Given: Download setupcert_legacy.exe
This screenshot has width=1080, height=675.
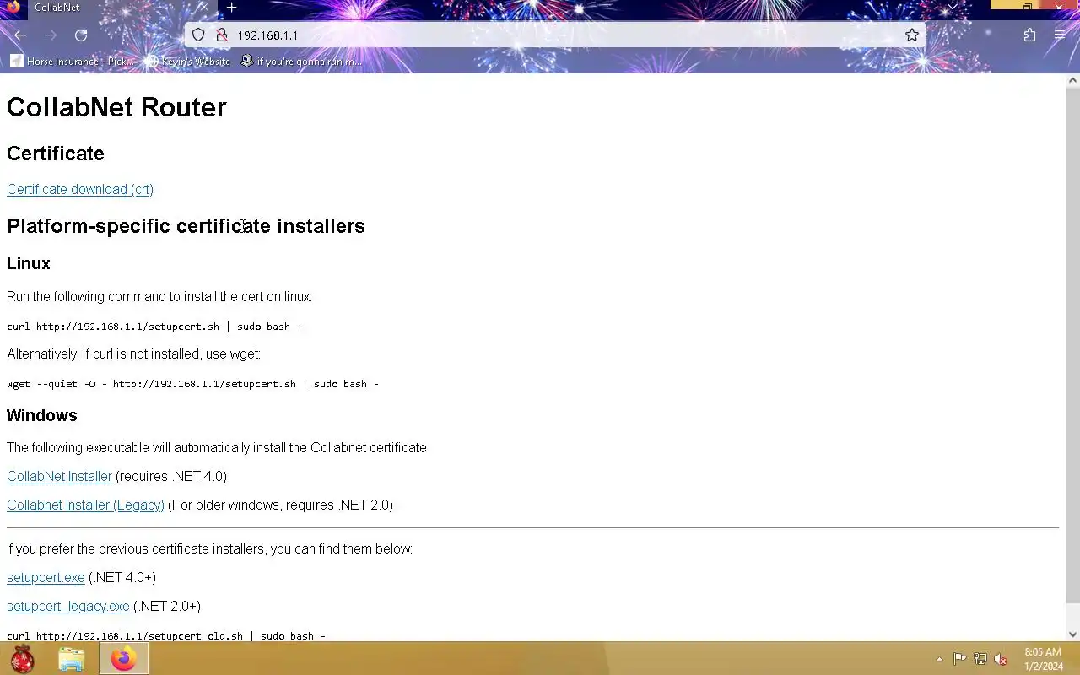Looking at the screenshot, I should pyautogui.click(x=68, y=606).
